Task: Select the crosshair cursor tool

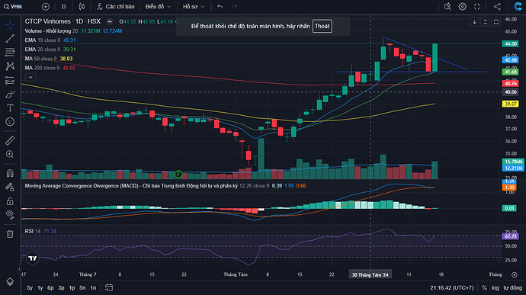Action: 10,24
